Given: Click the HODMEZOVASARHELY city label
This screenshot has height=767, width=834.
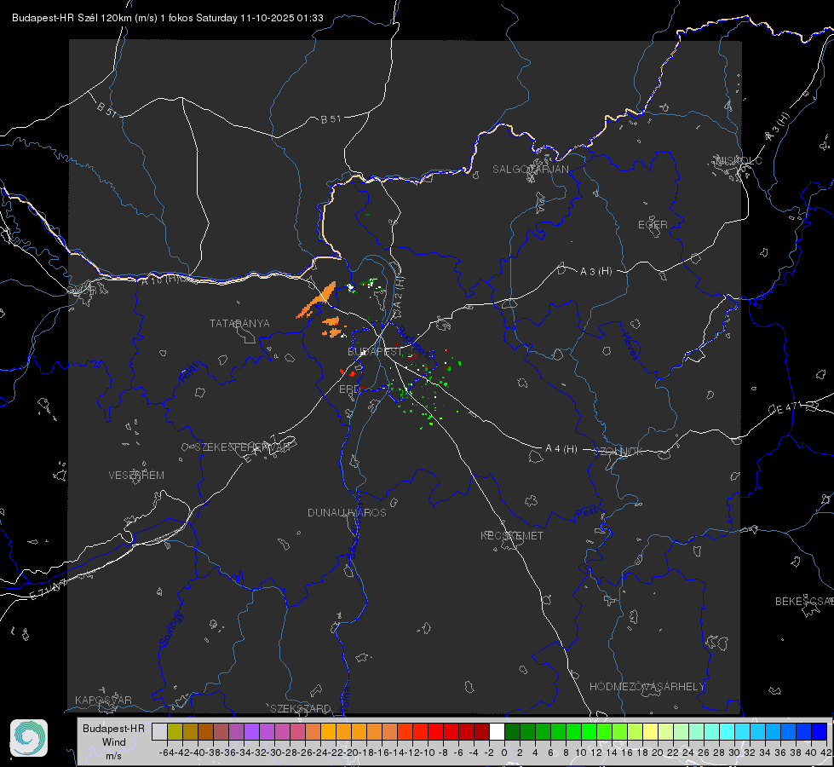Looking at the screenshot, I should coord(647,687).
